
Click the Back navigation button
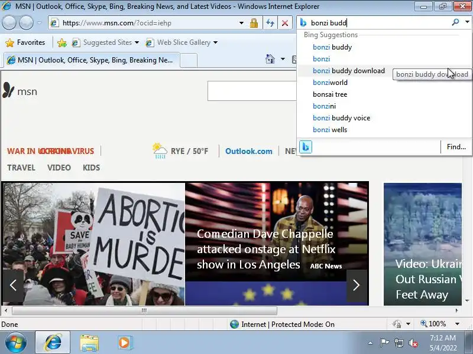[x=9, y=23]
